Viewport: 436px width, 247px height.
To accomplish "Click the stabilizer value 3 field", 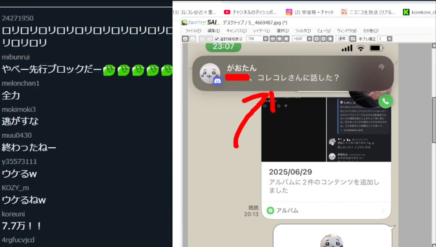I will pos(382,39).
